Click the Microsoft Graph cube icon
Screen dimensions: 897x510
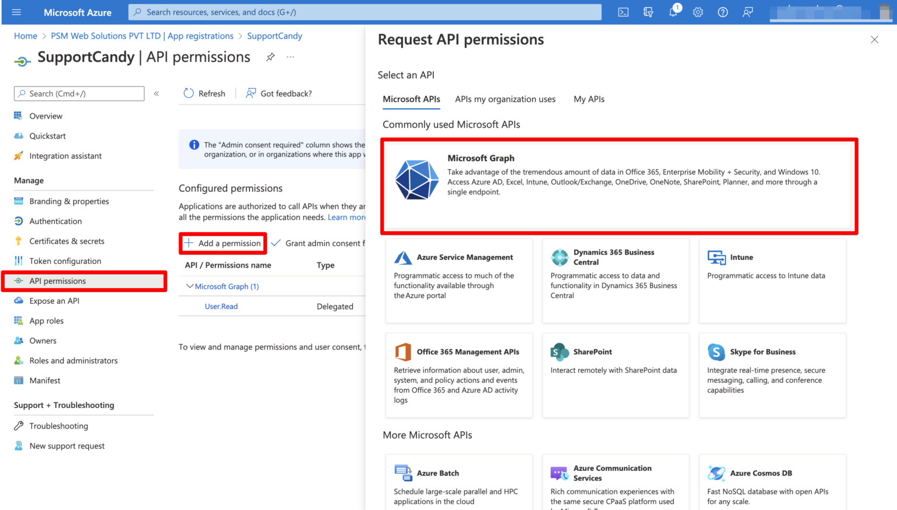click(x=416, y=180)
